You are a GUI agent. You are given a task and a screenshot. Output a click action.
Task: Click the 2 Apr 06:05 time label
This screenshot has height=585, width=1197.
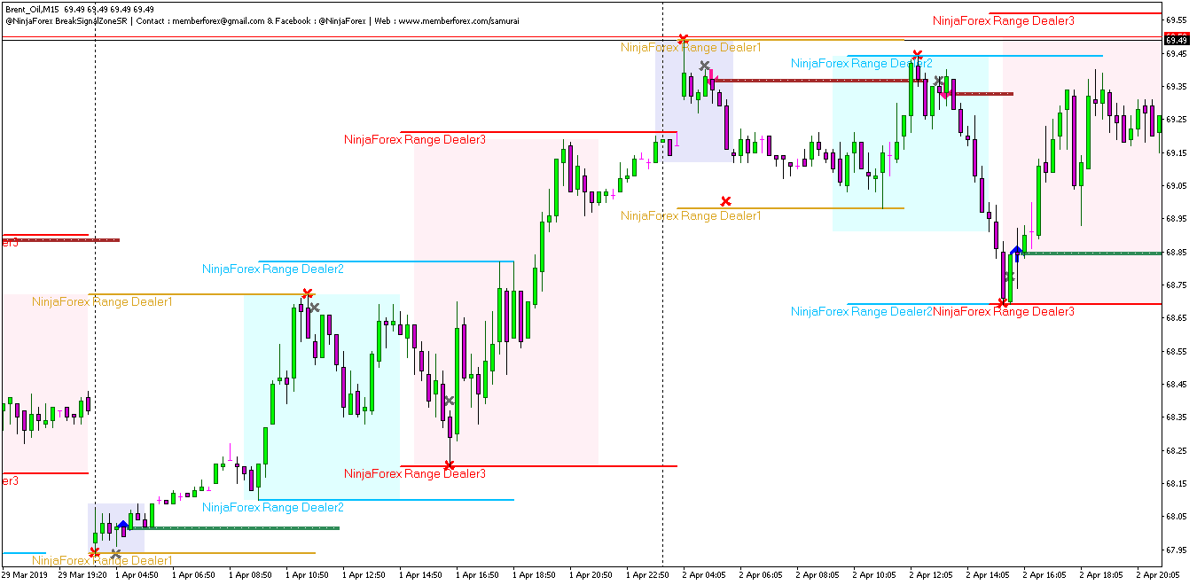[762, 574]
